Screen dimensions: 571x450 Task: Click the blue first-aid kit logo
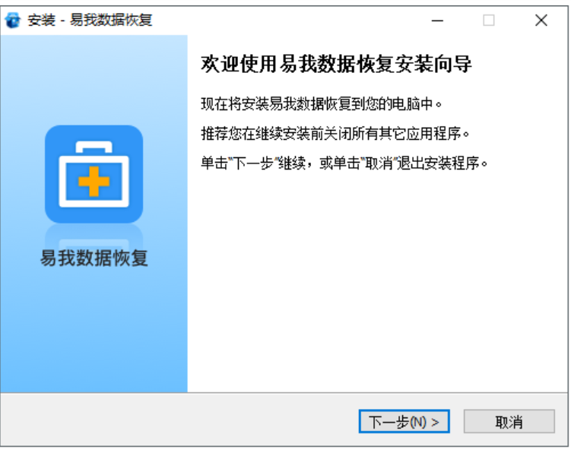pos(94,173)
